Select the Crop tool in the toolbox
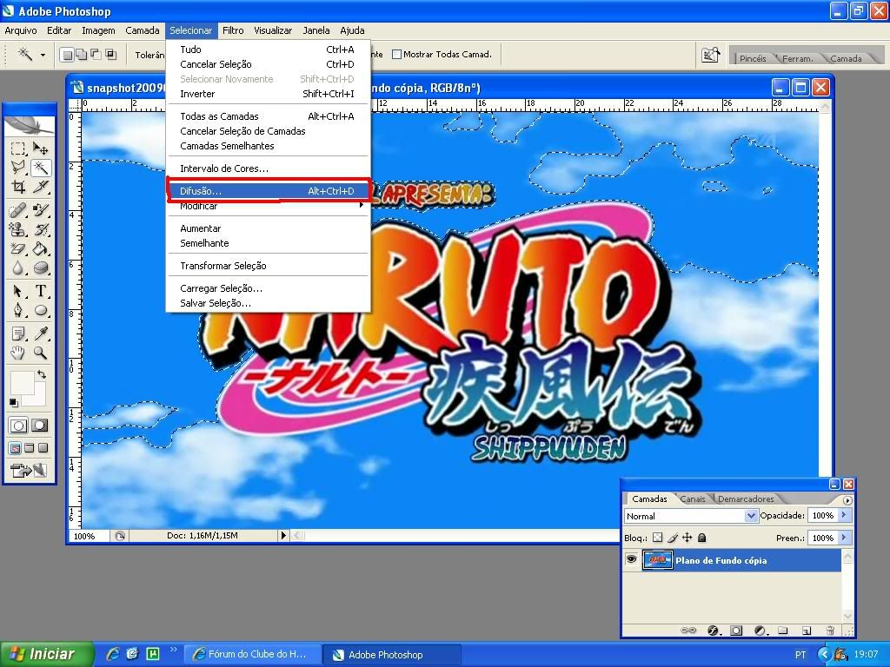The height and width of the screenshot is (667, 890). point(18,187)
